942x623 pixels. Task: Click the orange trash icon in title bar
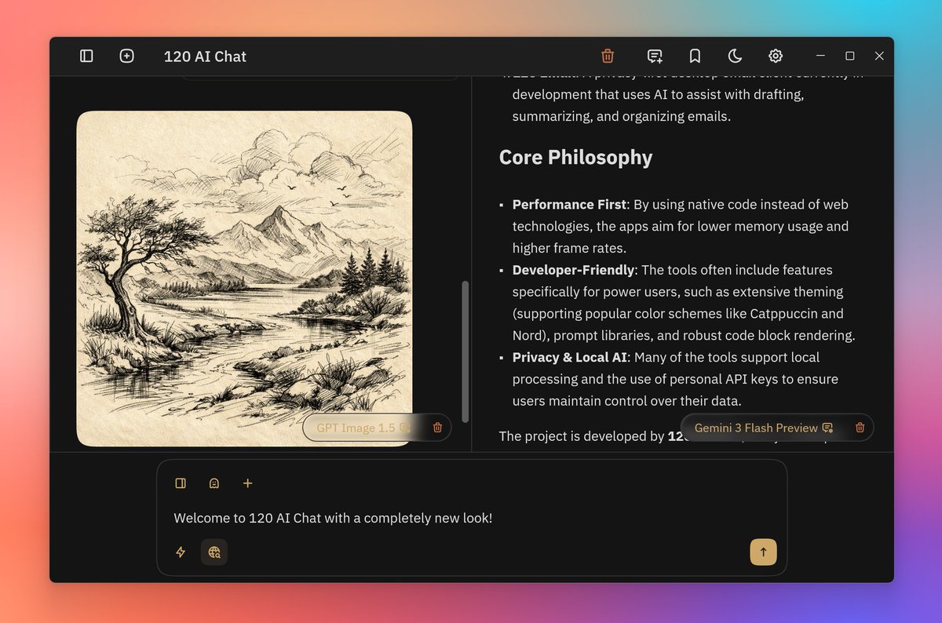[x=607, y=56]
